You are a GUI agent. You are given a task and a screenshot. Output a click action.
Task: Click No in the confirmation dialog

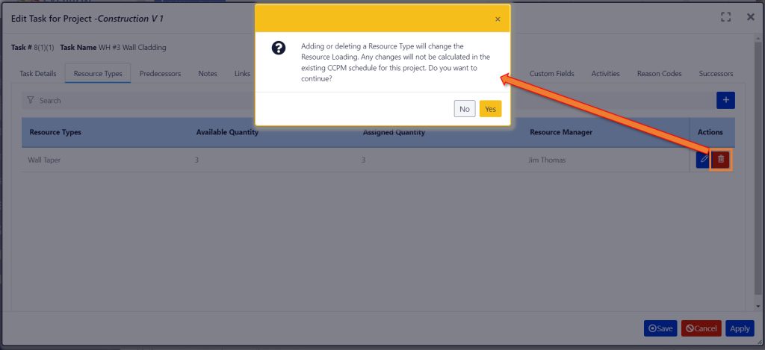(465, 109)
